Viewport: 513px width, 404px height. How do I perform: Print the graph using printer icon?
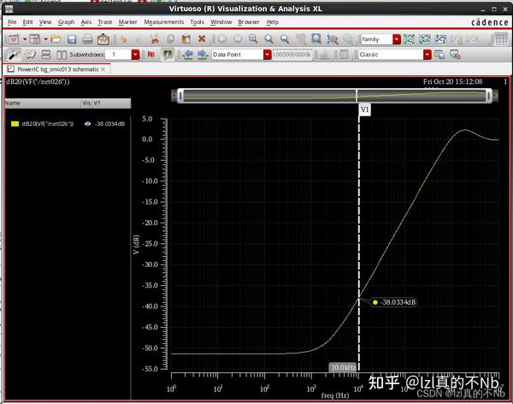coord(87,39)
